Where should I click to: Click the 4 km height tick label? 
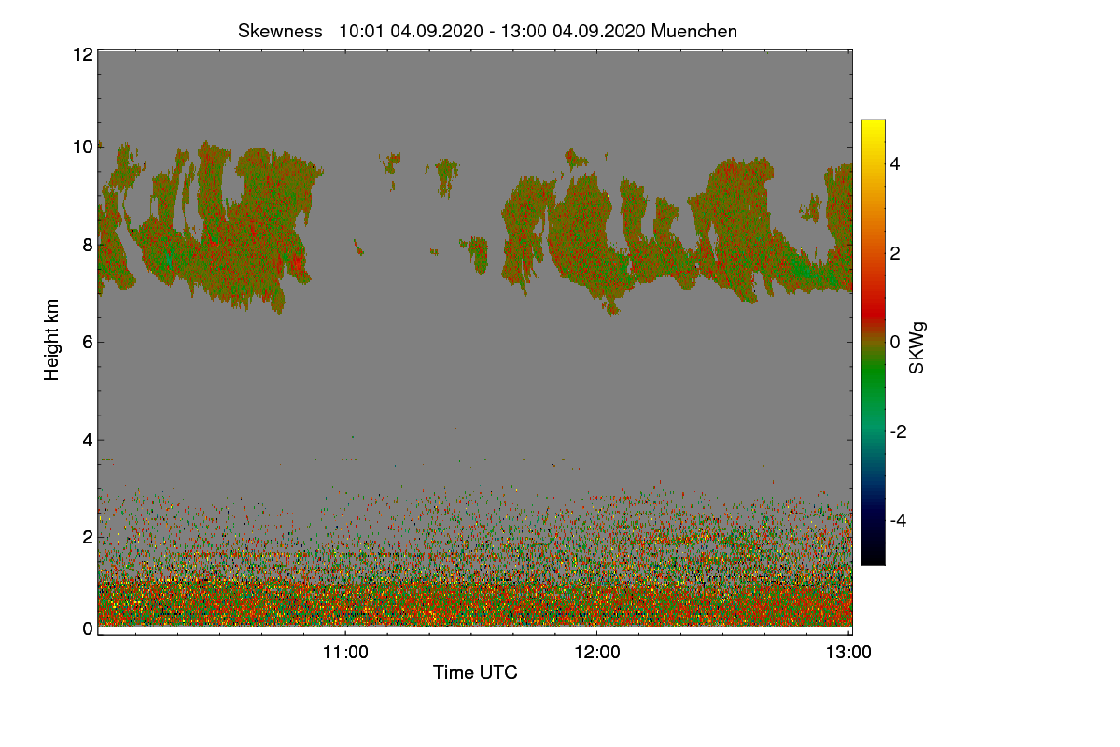(88, 439)
